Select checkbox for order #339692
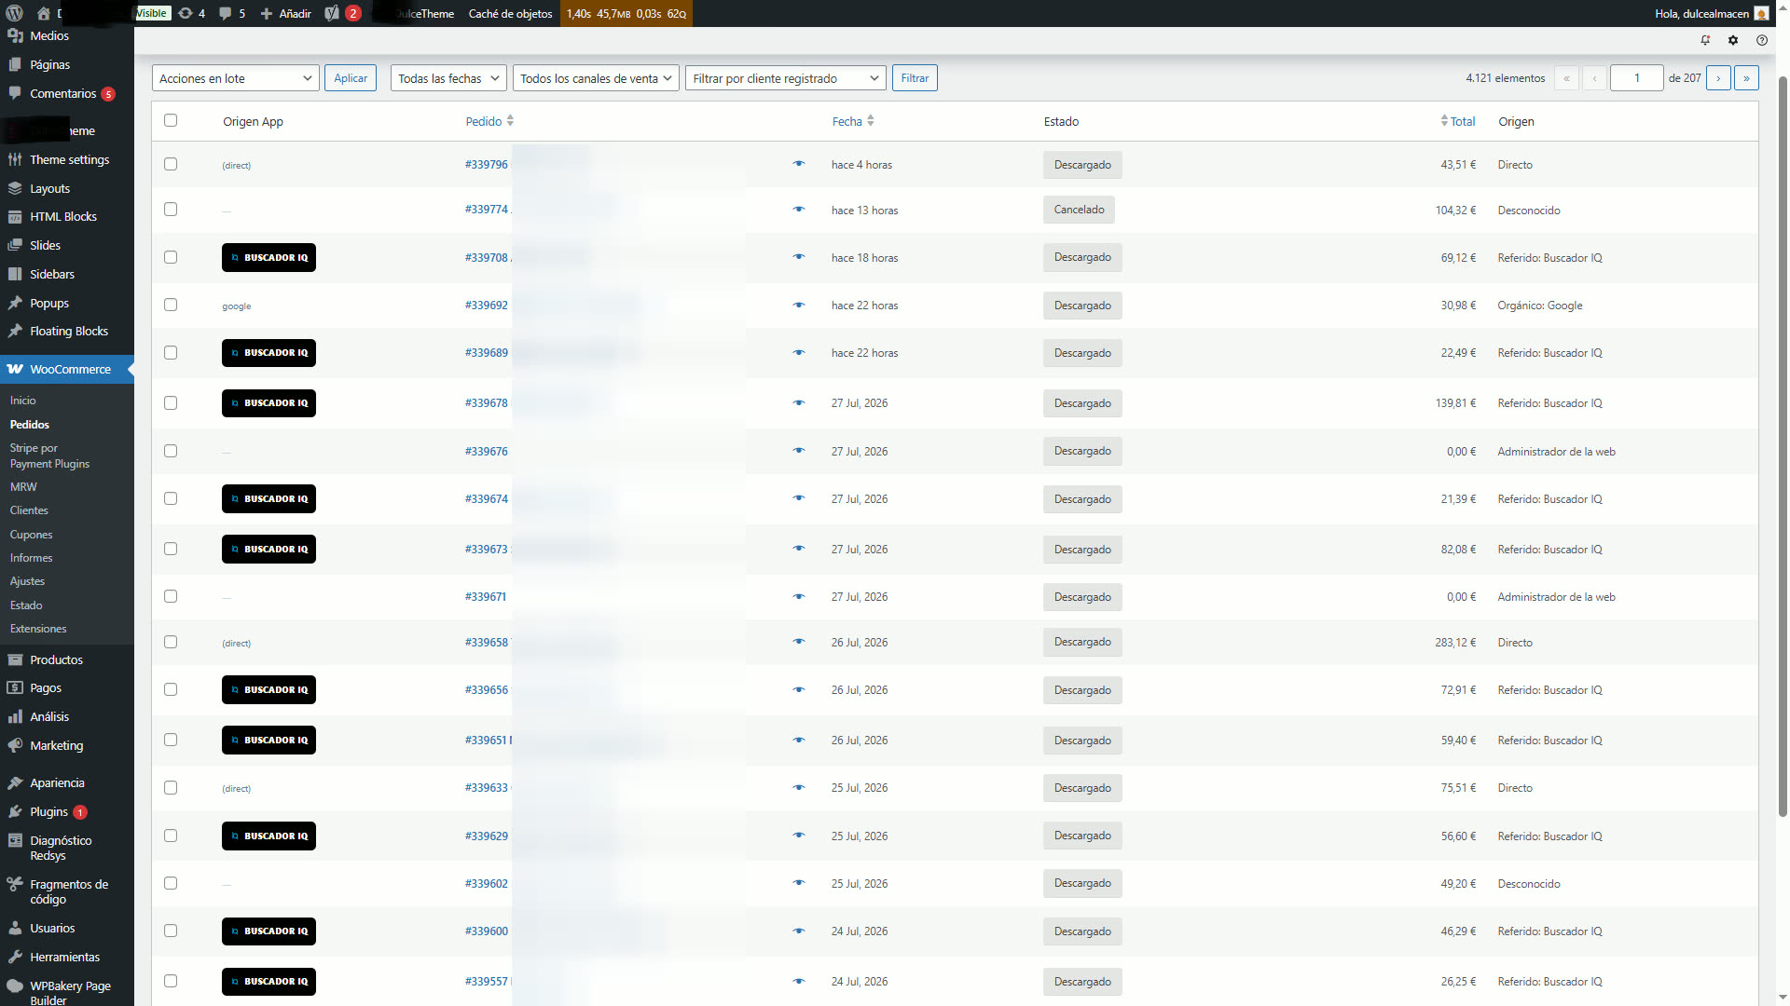The width and height of the screenshot is (1790, 1006). pos(171,305)
